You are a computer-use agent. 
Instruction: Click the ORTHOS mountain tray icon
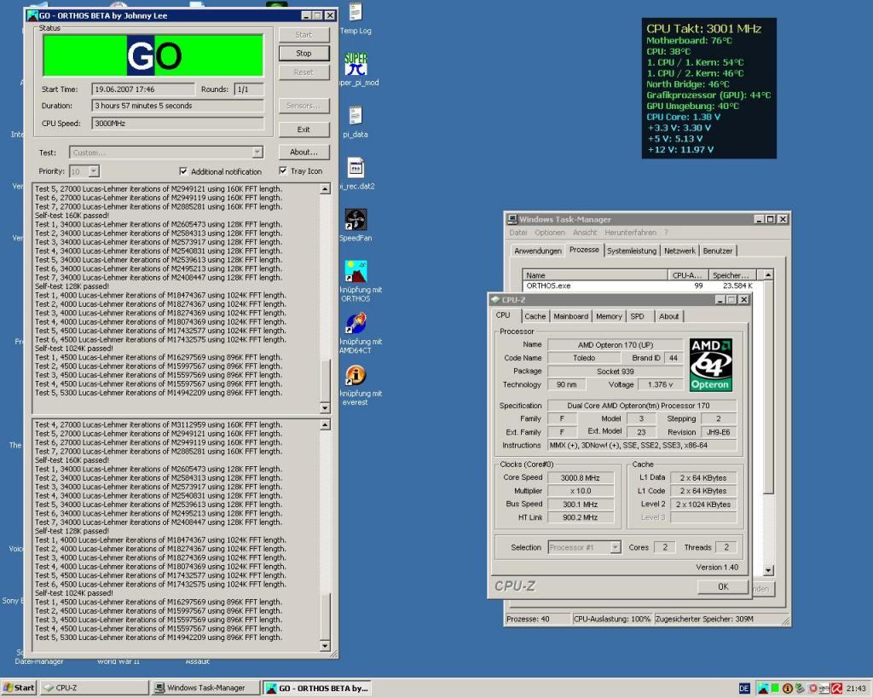(x=763, y=689)
